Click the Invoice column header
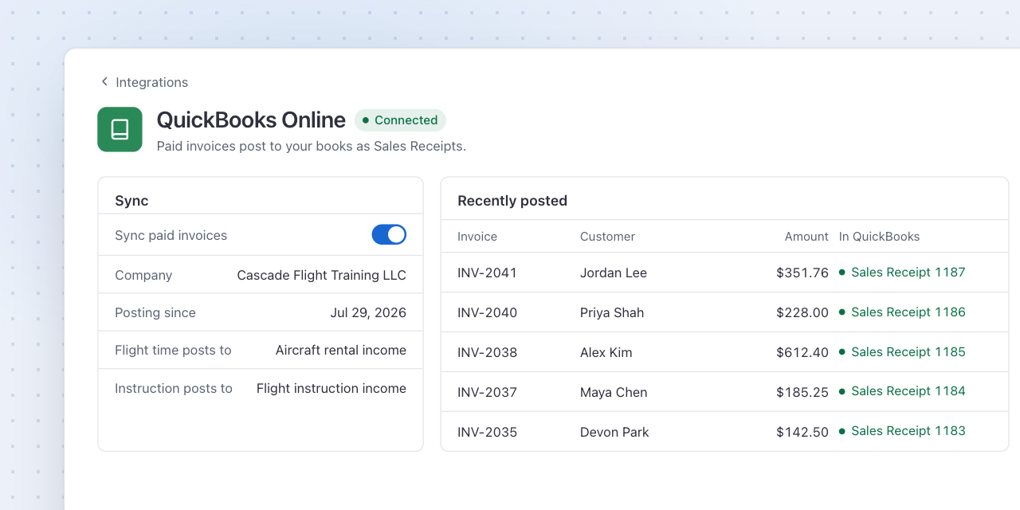This screenshot has width=1020, height=510. pos(477,237)
